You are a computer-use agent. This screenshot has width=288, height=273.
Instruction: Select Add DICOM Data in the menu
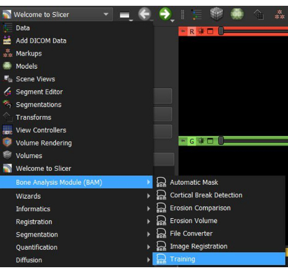click(77, 40)
